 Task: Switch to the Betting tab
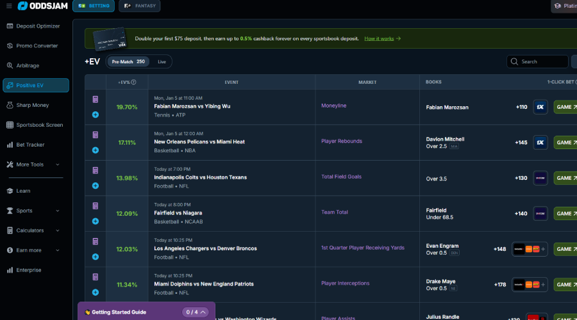click(94, 6)
